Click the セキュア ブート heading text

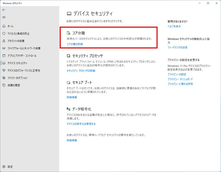[82, 83]
